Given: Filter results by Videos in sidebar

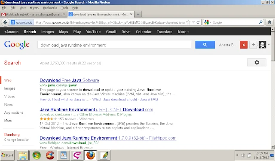Looking at the screenshot, I should tap(9, 96).
